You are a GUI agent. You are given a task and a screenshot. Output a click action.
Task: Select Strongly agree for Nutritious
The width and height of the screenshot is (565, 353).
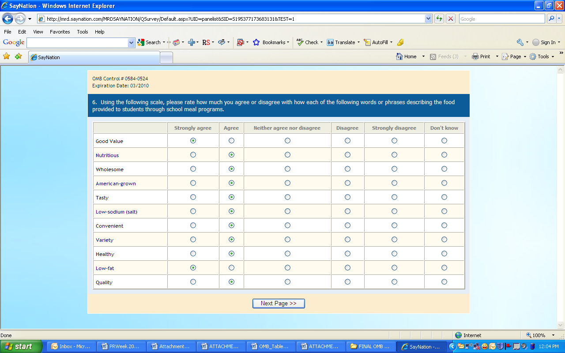pyautogui.click(x=193, y=155)
